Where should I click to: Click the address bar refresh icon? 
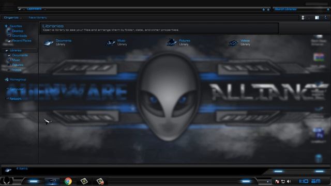tap(268, 9)
